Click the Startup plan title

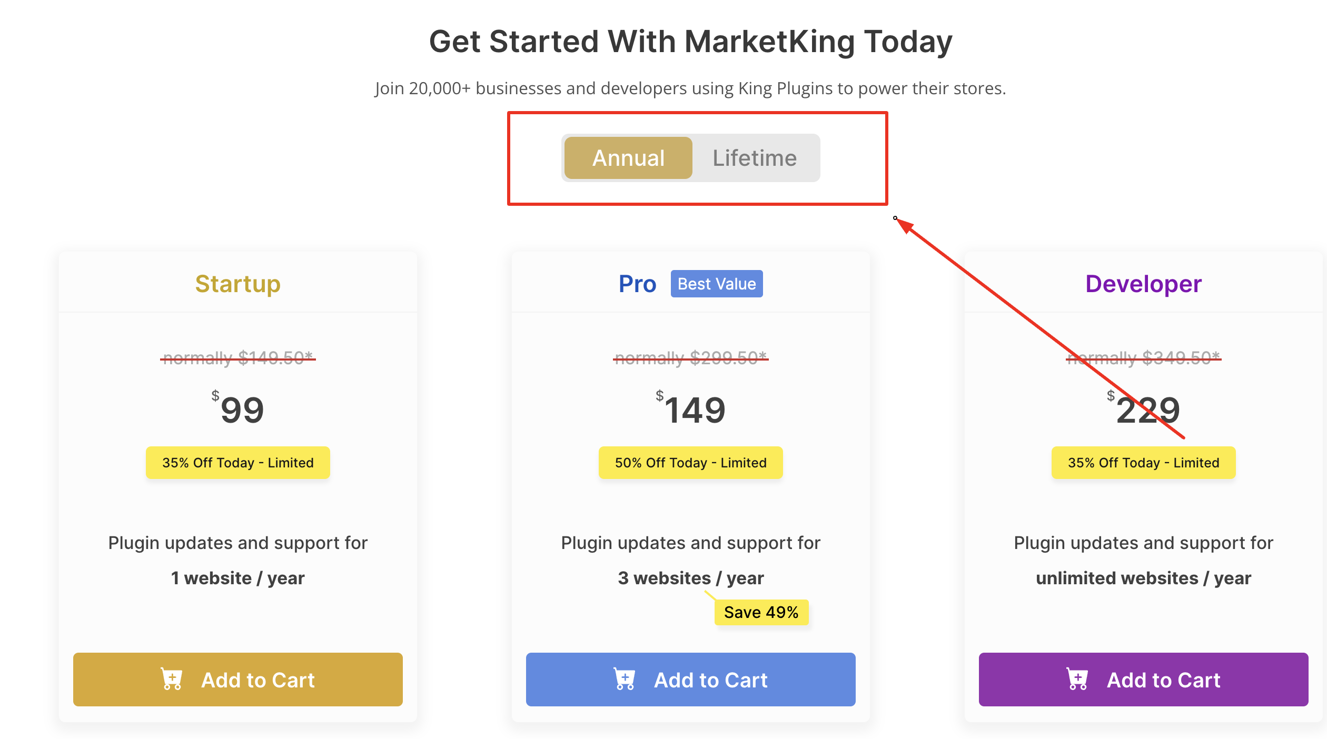point(238,284)
